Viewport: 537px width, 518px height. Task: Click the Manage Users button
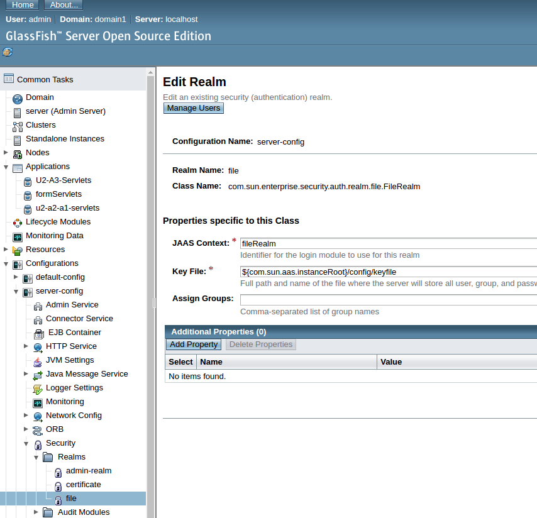click(194, 108)
